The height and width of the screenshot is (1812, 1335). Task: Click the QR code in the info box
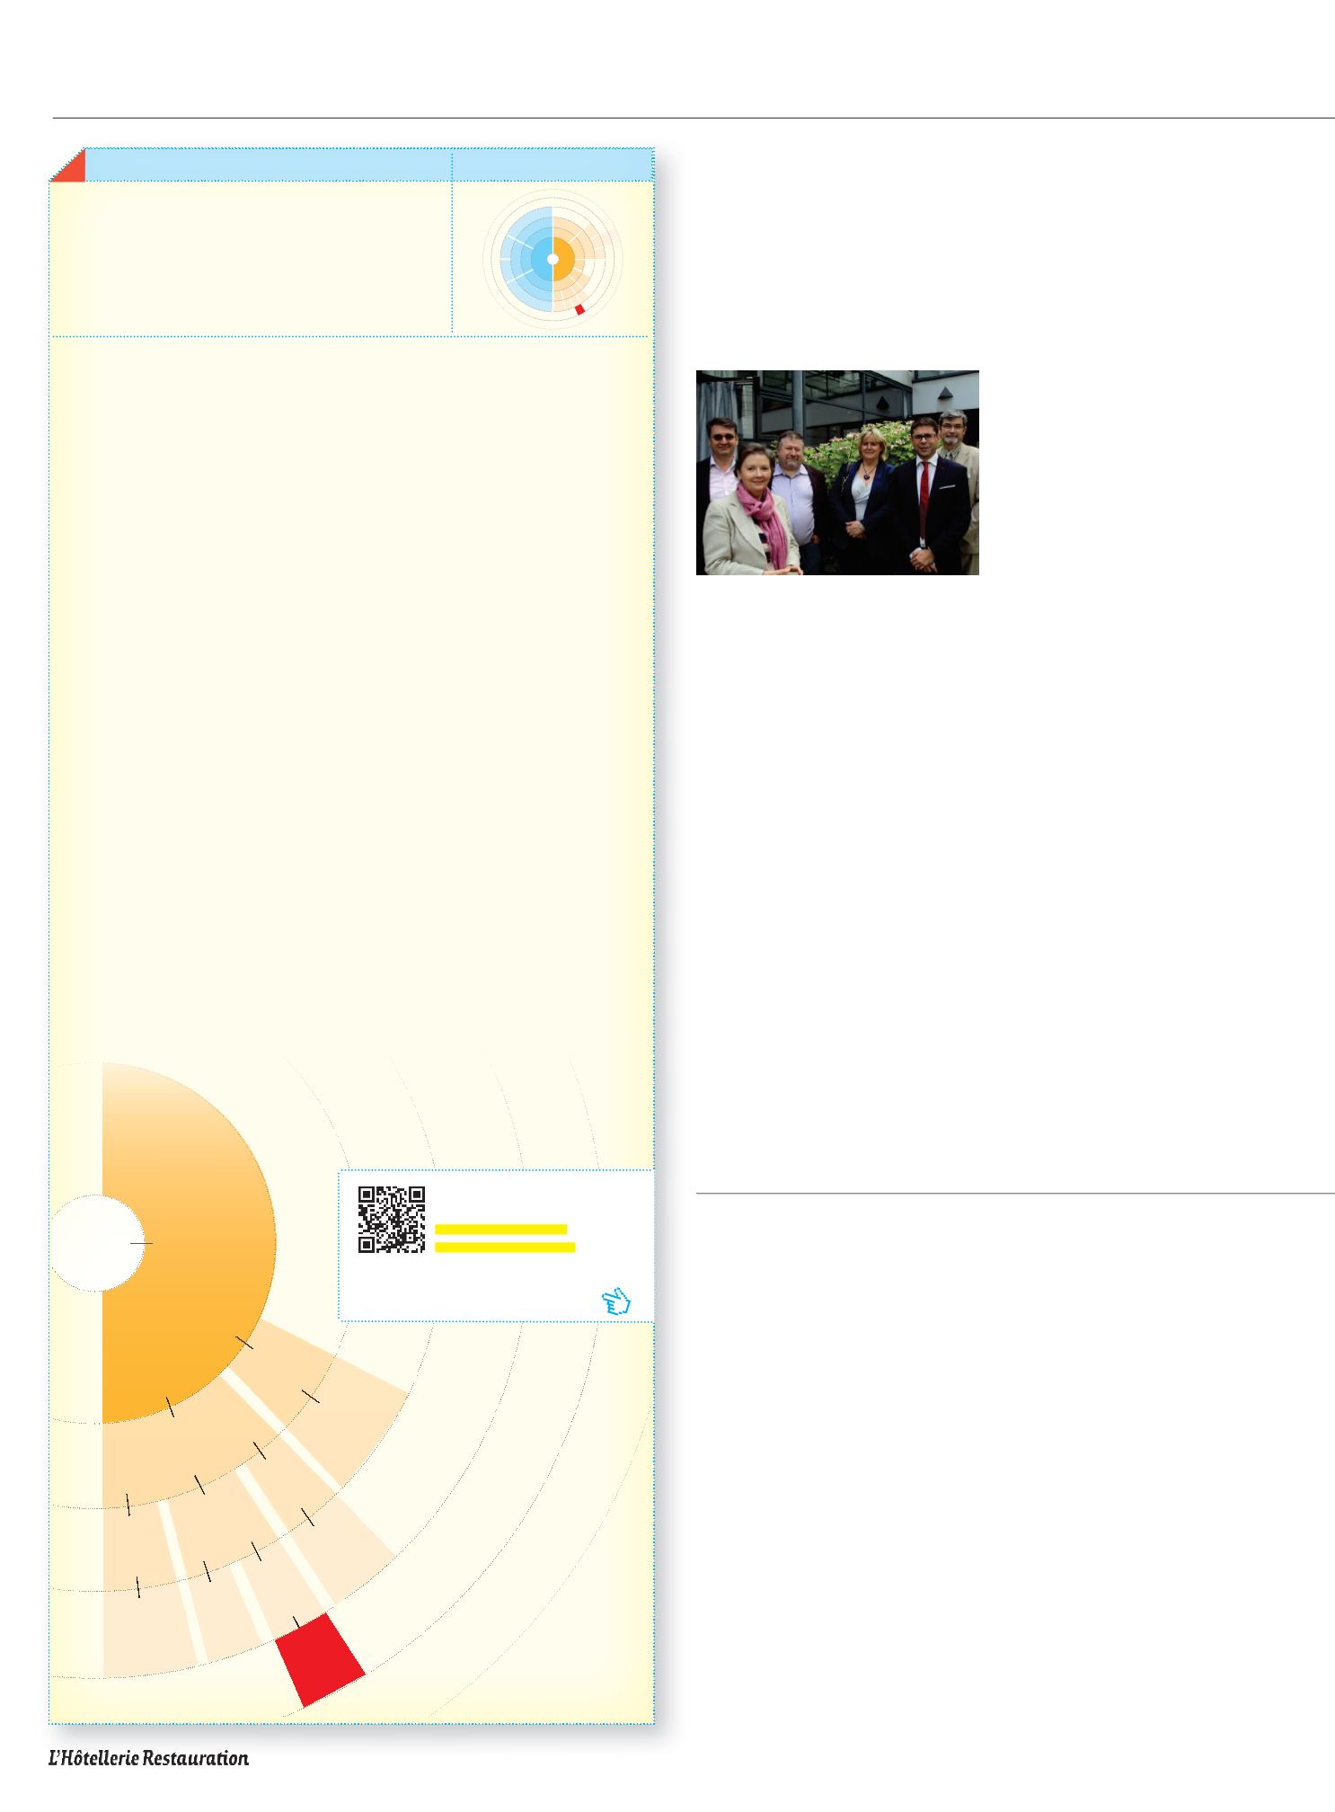click(392, 1220)
